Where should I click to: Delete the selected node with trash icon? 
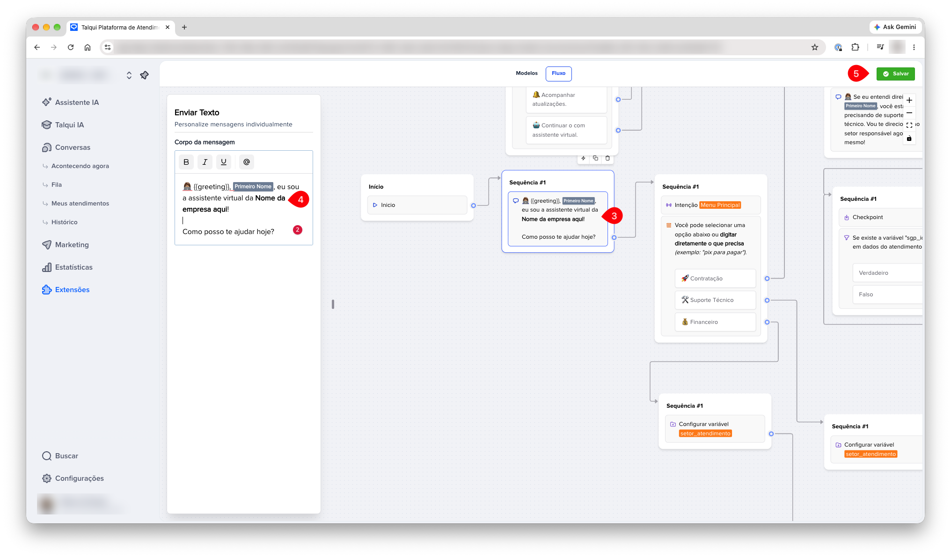coord(607,158)
